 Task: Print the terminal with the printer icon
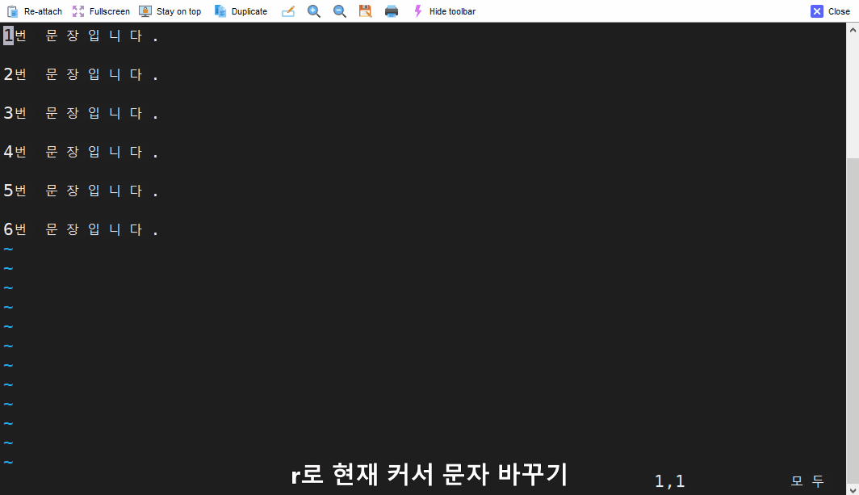point(391,11)
